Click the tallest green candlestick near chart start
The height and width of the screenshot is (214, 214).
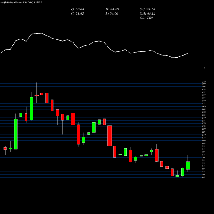click(x=16, y=134)
